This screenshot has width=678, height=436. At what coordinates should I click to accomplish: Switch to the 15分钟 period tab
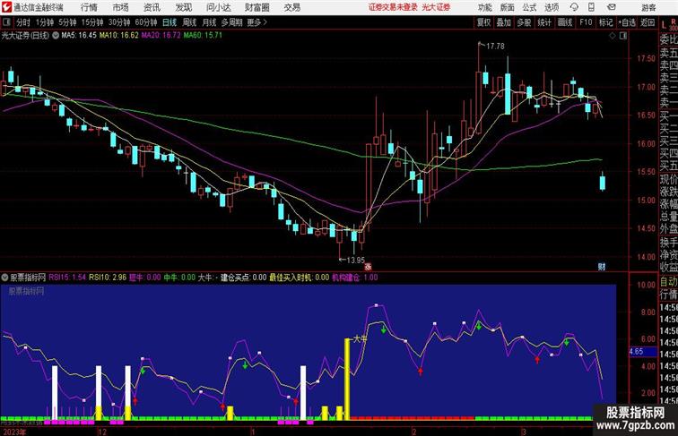pyautogui.click(x=92, y=22)
